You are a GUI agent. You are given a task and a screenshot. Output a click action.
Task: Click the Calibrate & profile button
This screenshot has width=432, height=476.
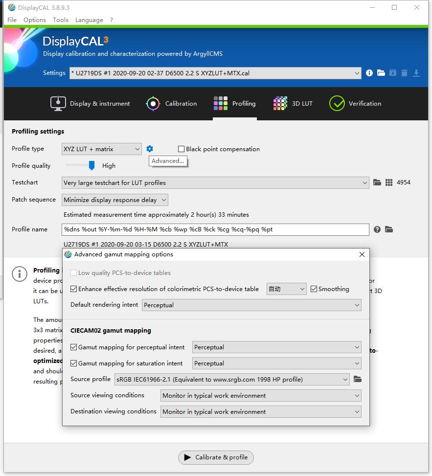point(216,457)
